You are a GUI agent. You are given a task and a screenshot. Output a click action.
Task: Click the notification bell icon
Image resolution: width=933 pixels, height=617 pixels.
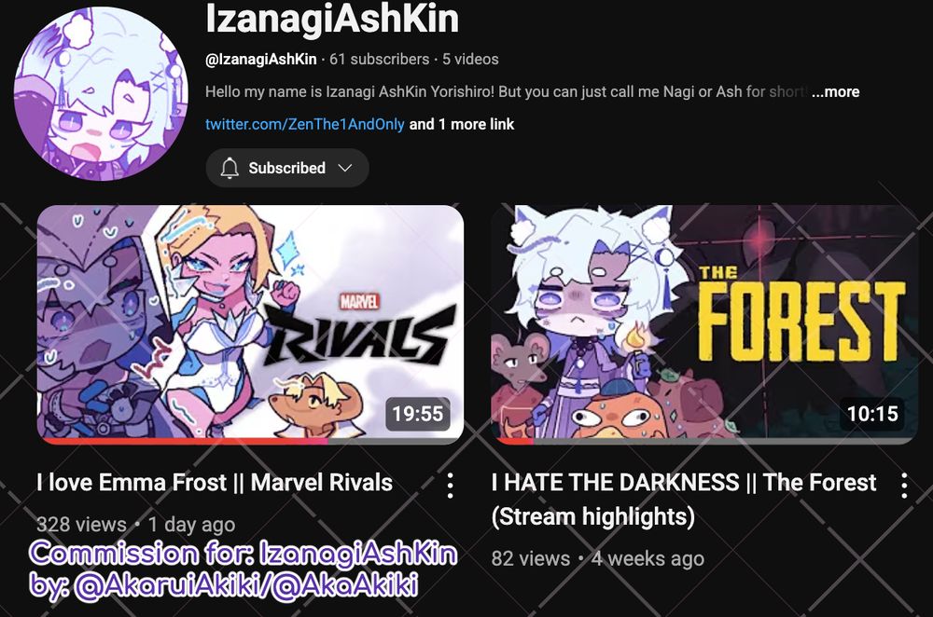pyautogui.click(x=230, y=168)
